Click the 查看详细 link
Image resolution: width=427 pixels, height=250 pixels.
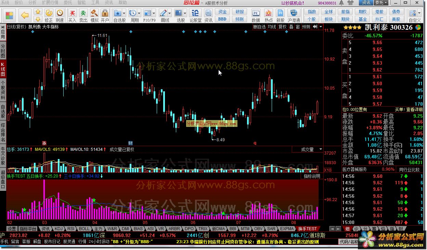pyautogui.click(x=414, y=109)
